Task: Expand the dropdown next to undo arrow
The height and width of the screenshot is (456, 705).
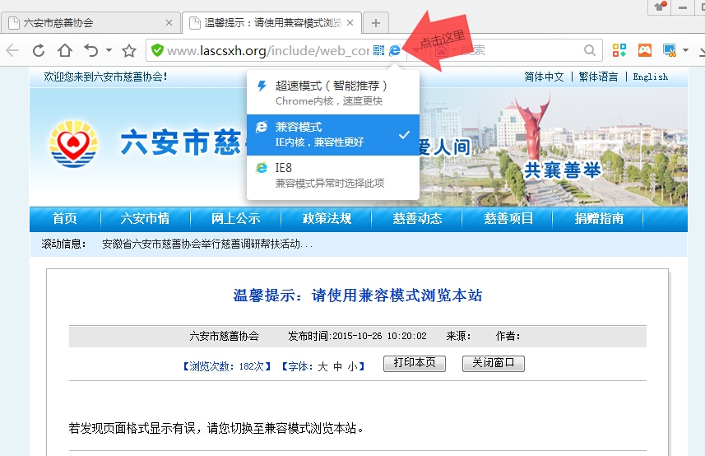Action: coord(109,51)
